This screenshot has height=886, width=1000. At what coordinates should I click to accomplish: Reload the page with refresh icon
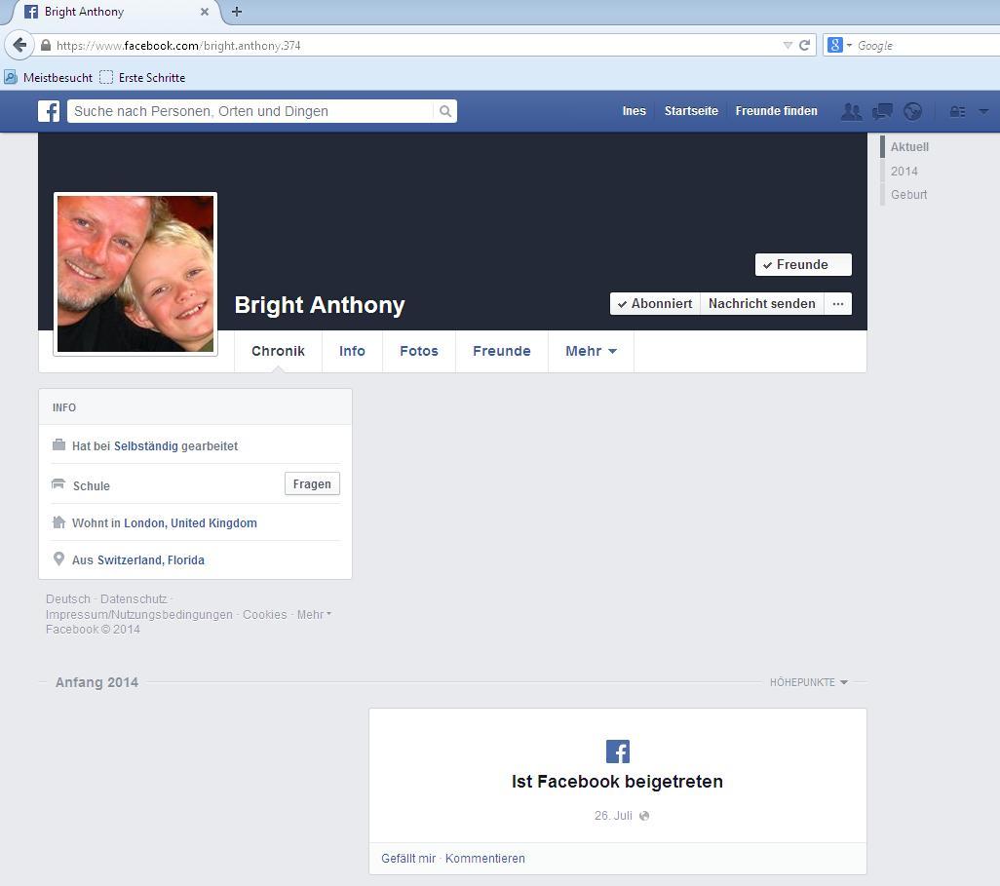804,45
